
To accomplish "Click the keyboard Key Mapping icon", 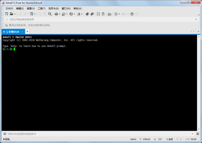I will pos(109,14).
